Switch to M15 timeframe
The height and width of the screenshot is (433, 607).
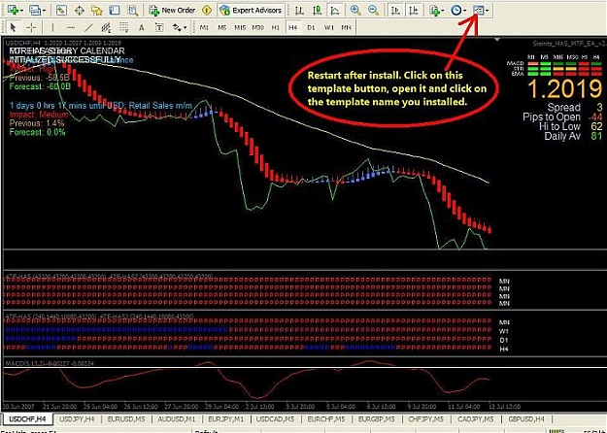point(240,27)
